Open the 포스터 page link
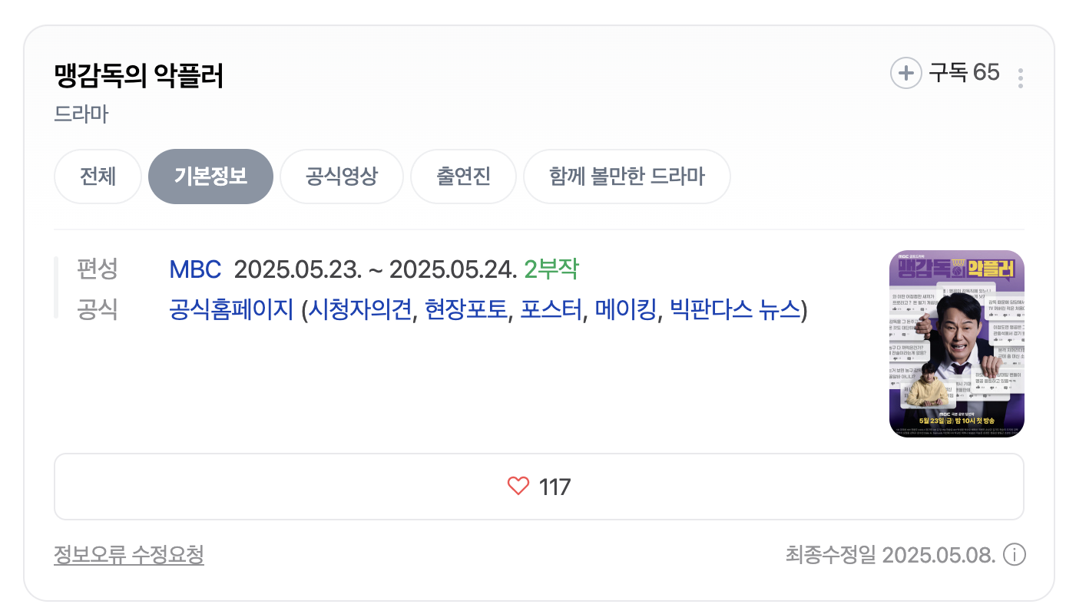This screenshot has width=1066, height=614. [x=552, y=307]
